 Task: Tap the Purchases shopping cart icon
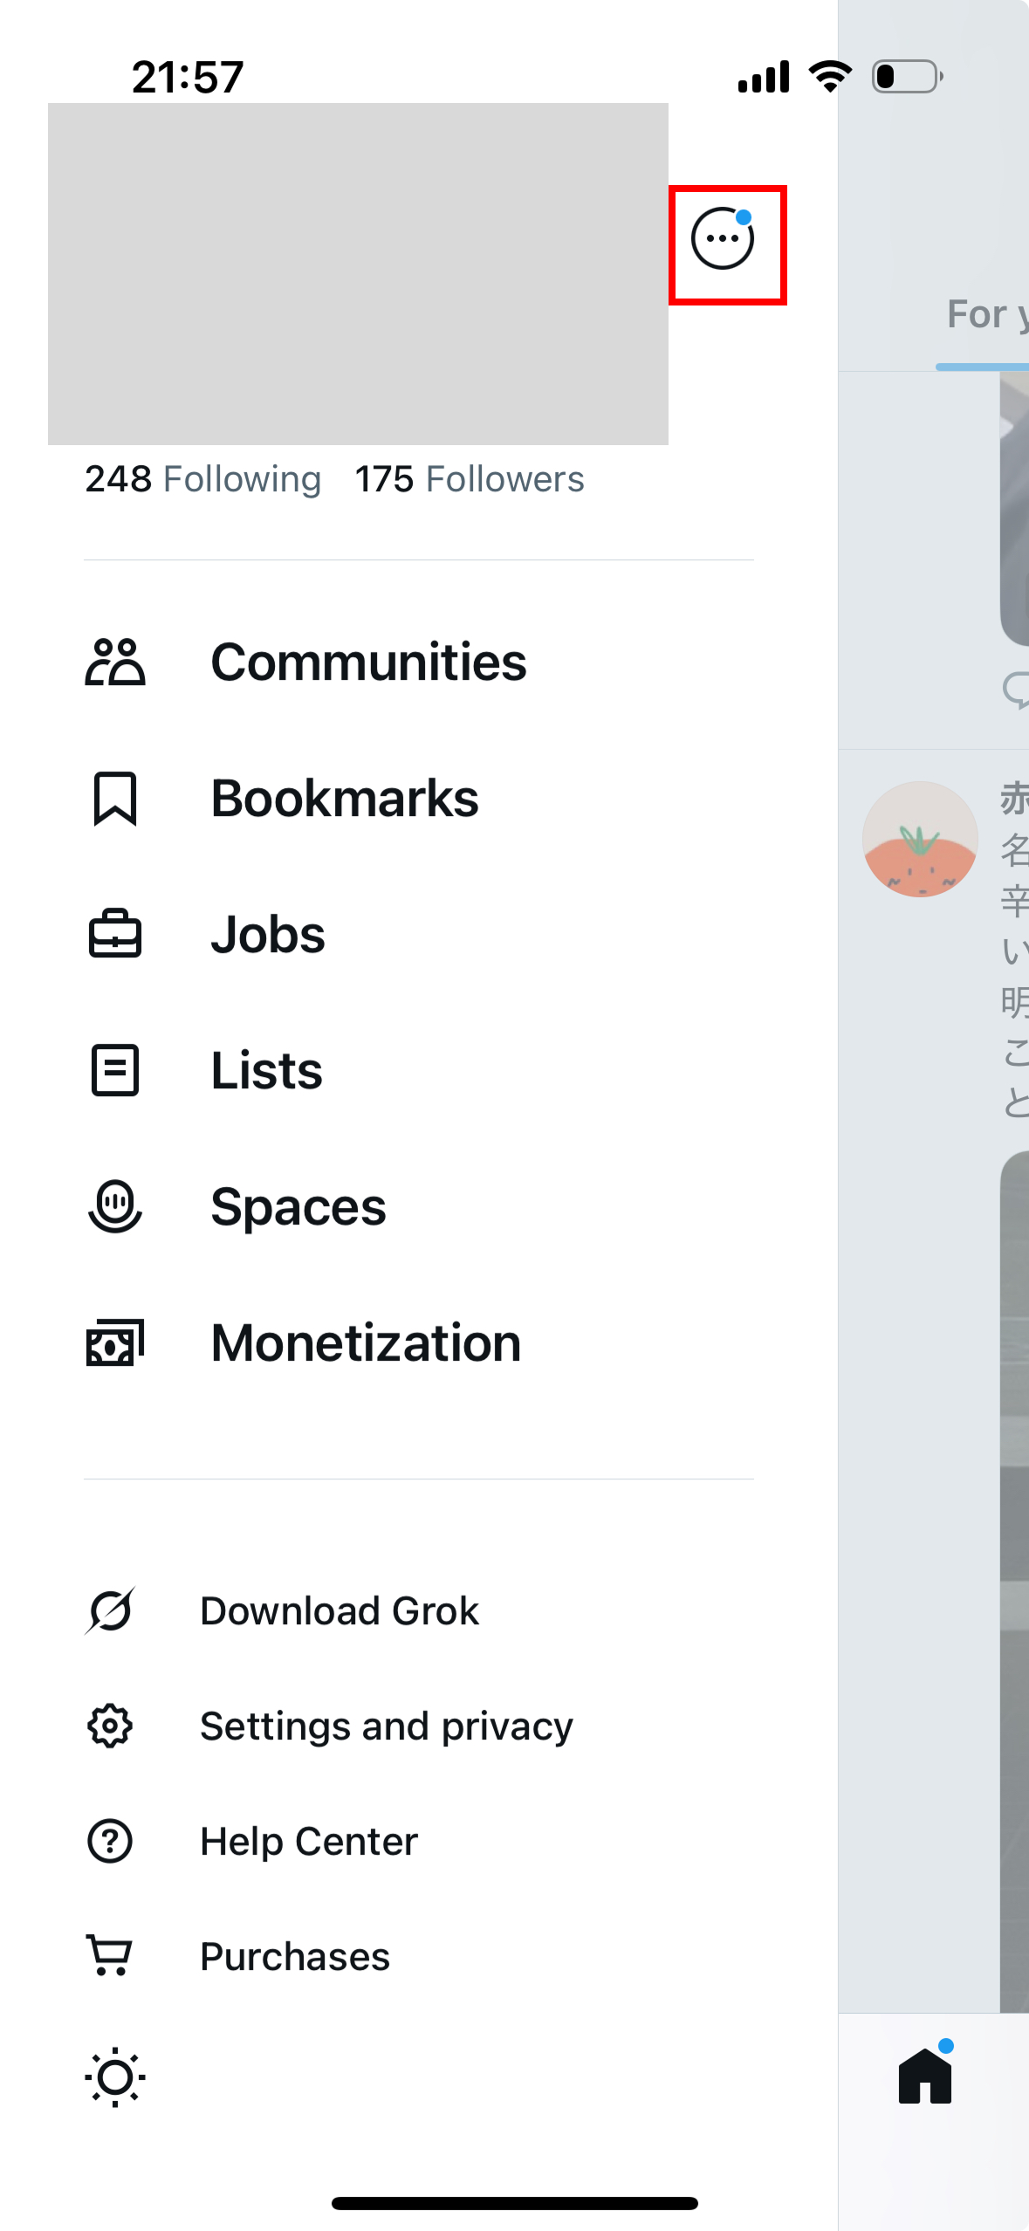[x=110, y=1955]
